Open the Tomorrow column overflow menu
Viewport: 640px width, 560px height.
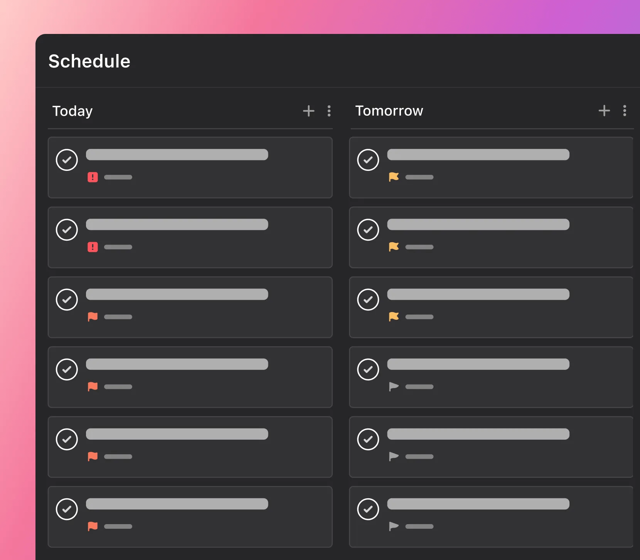click(x=625, y=111)
